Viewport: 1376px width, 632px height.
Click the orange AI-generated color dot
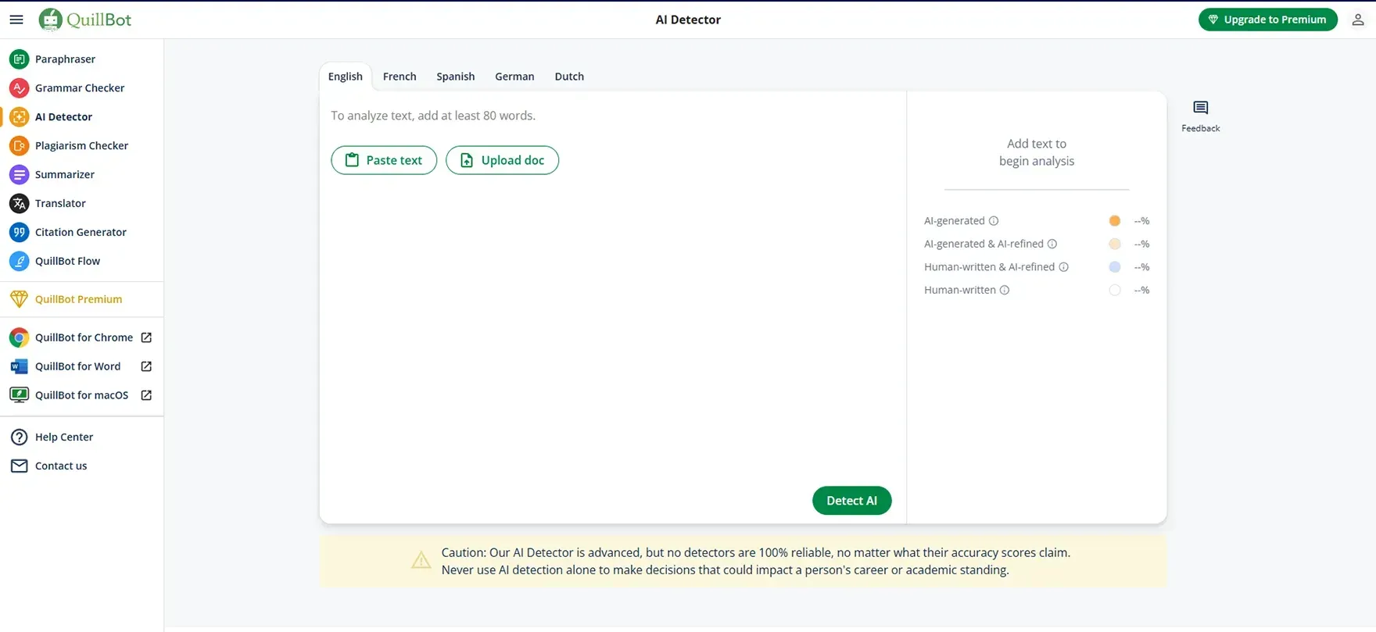pyautogui.click(x=1114, y=221)
